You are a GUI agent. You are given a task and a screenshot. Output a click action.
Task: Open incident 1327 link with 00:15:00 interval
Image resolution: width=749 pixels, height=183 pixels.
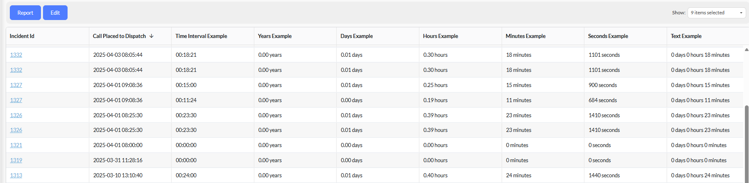(16, 85)
